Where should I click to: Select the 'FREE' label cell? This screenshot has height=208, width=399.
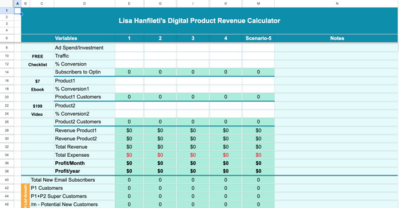[38, 56]
